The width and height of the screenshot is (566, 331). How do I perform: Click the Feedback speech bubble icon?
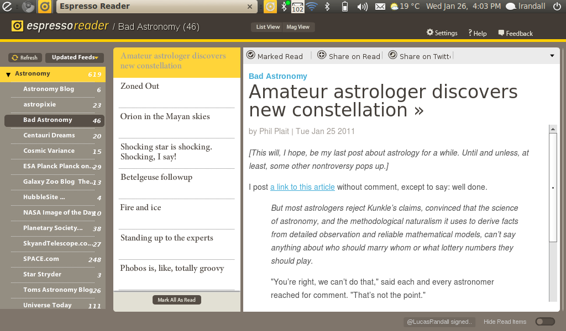pos(501,33)
